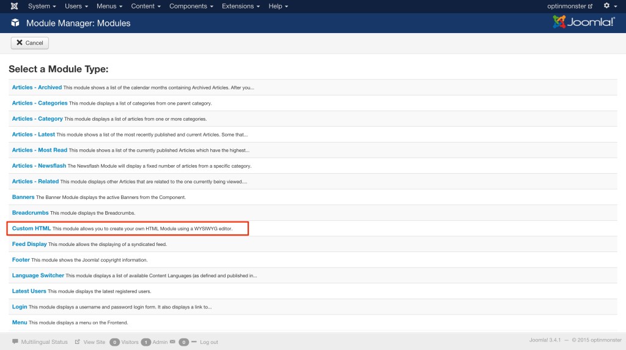This screenshot has width=626, height=350.
Task: Click Banners description about active Banners
Action: (111, 198)
